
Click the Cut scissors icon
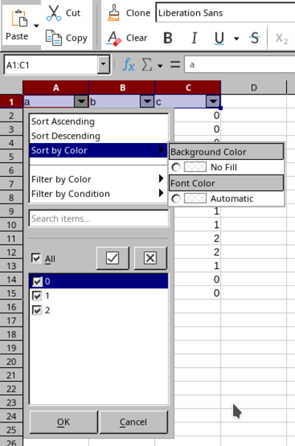pyautogui.click(x=54, y=13)
